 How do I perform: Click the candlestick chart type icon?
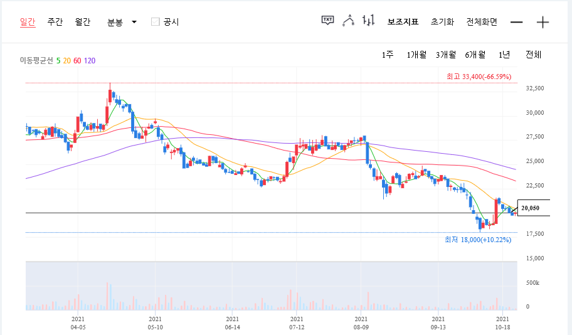368,21
